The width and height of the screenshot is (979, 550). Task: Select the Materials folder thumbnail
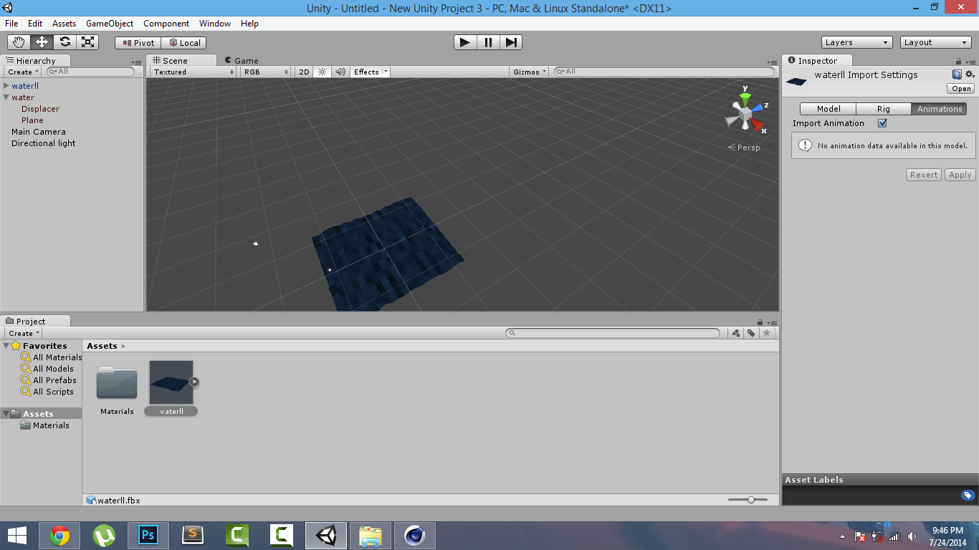click(117, 384)
